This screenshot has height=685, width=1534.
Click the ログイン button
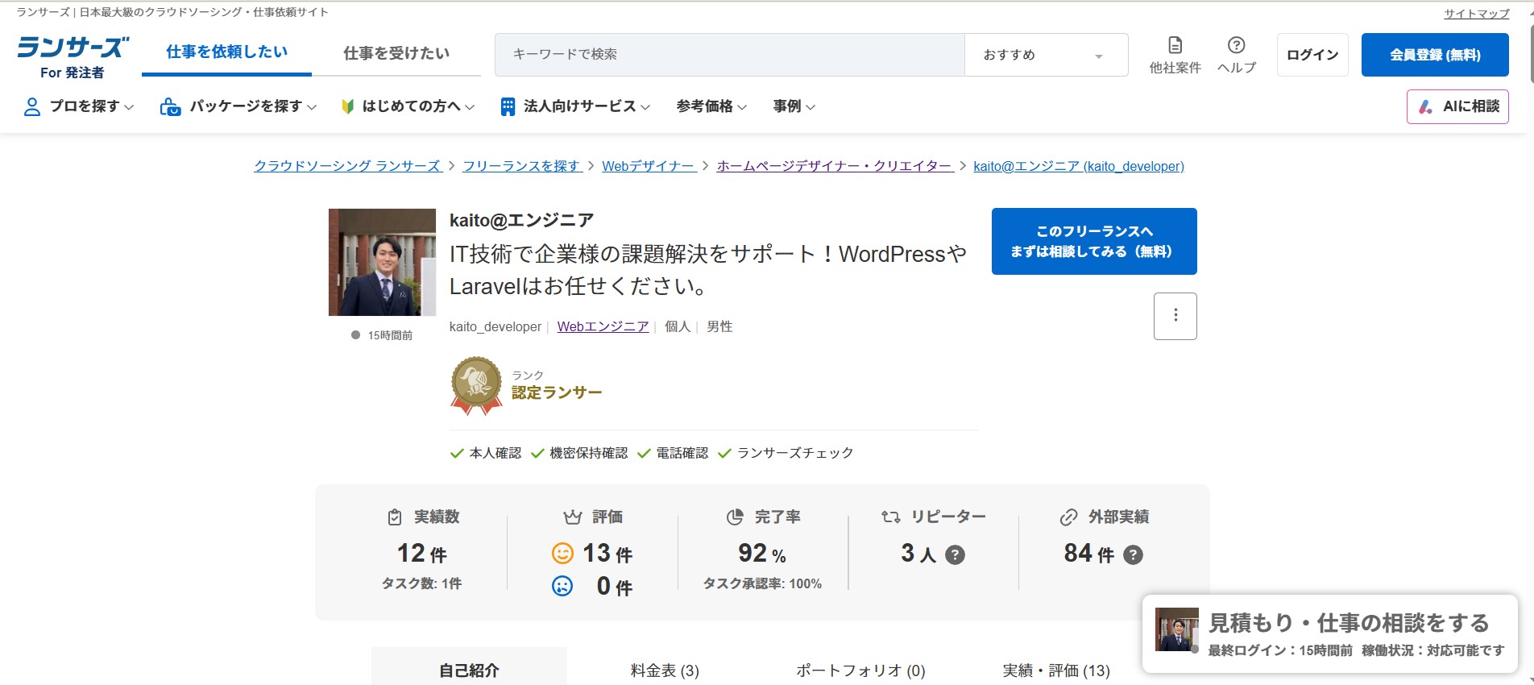(1312, 55)
